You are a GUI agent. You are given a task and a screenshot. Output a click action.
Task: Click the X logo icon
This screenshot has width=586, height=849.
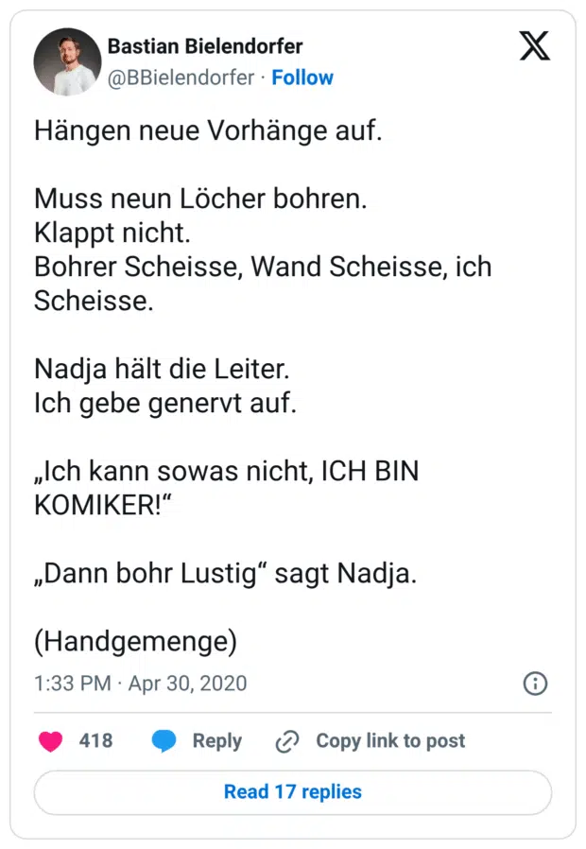[x=534, y=46]
